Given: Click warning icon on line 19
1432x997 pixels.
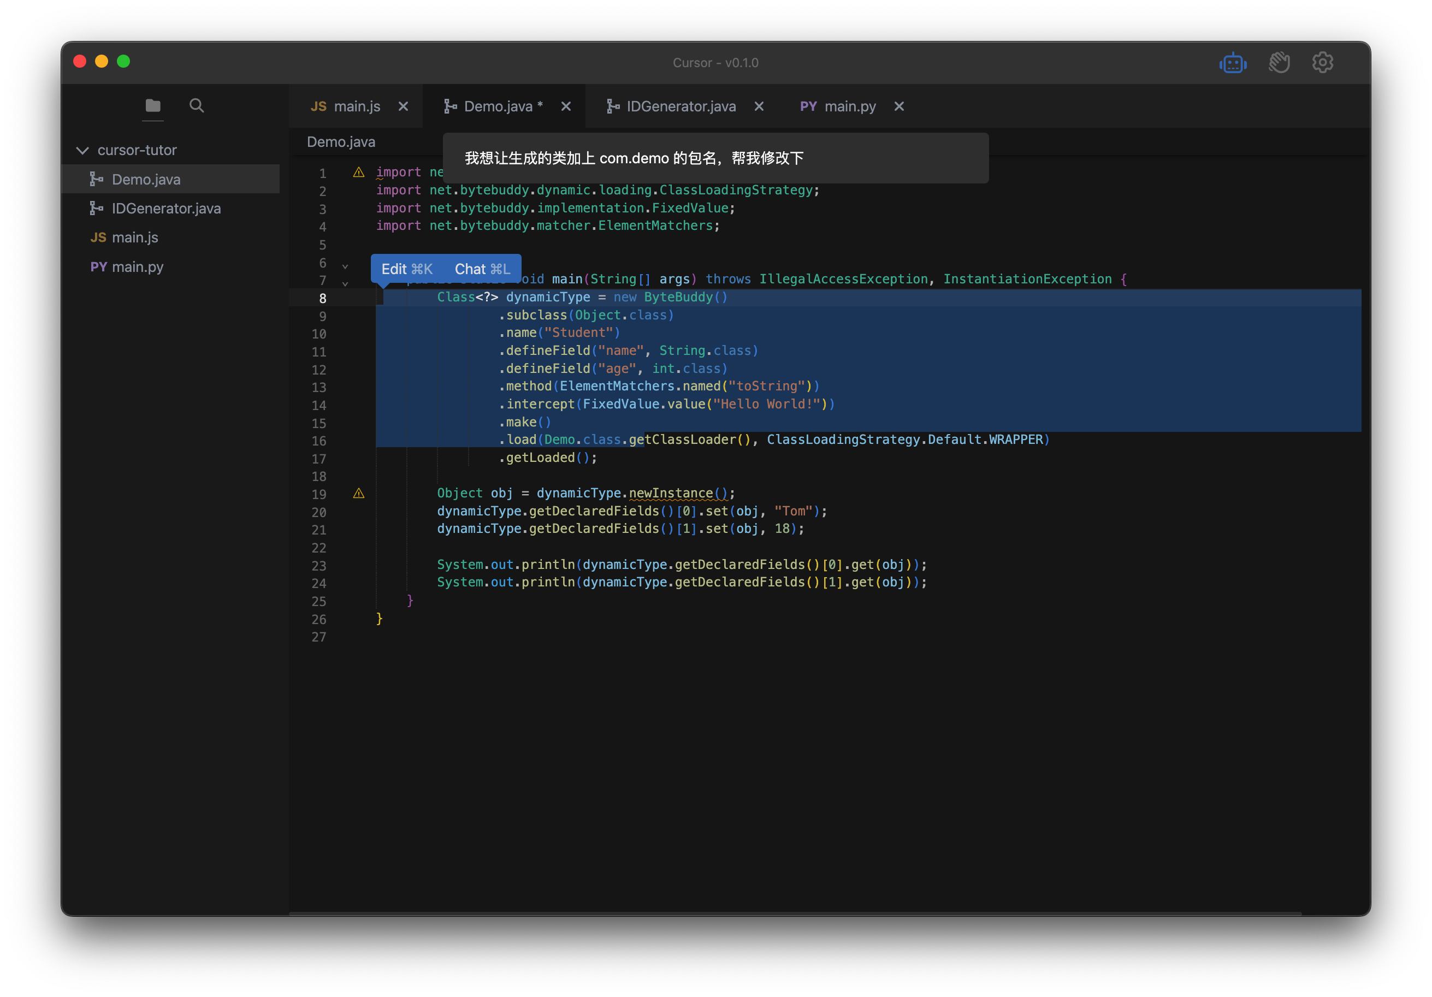Looking at the screenshot, I should 359,493.
